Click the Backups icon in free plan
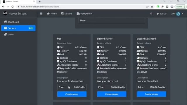The image size is (187, 105). 58,58
